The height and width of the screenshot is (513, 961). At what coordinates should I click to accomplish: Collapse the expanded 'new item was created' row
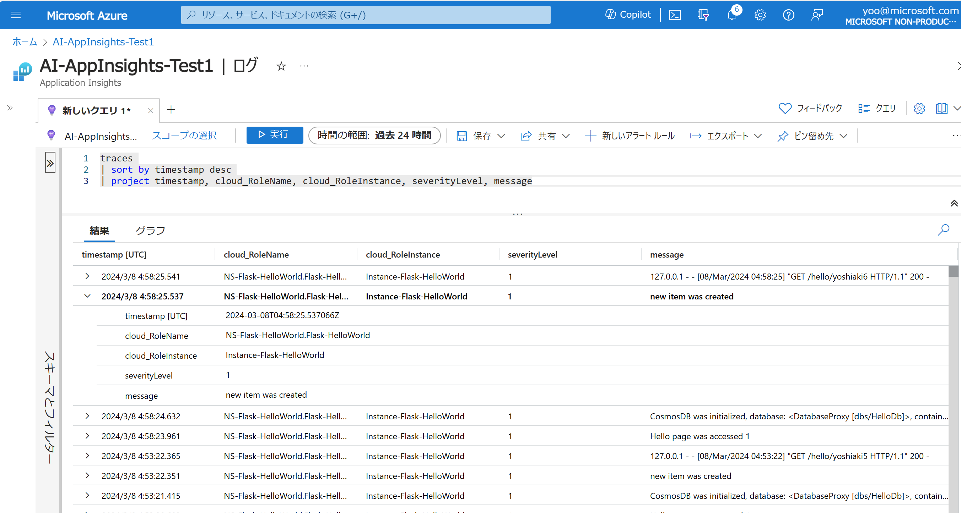coord(87,296)
